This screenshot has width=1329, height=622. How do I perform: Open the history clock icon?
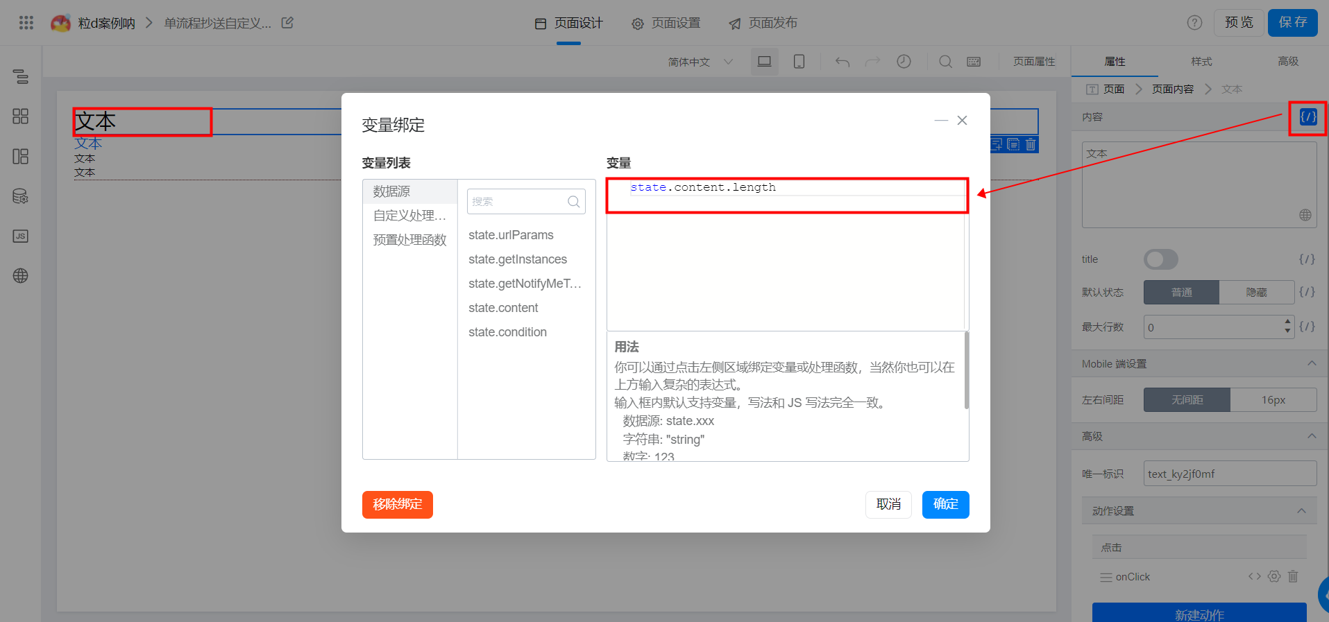[x=904, y=62]
